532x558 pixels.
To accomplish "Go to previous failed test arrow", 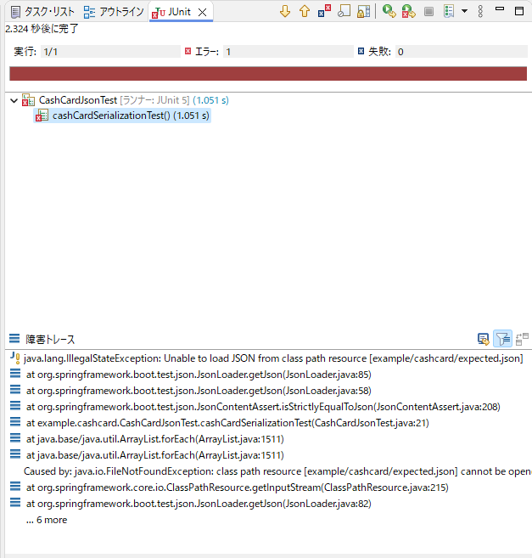I will (x=305, y=11).
